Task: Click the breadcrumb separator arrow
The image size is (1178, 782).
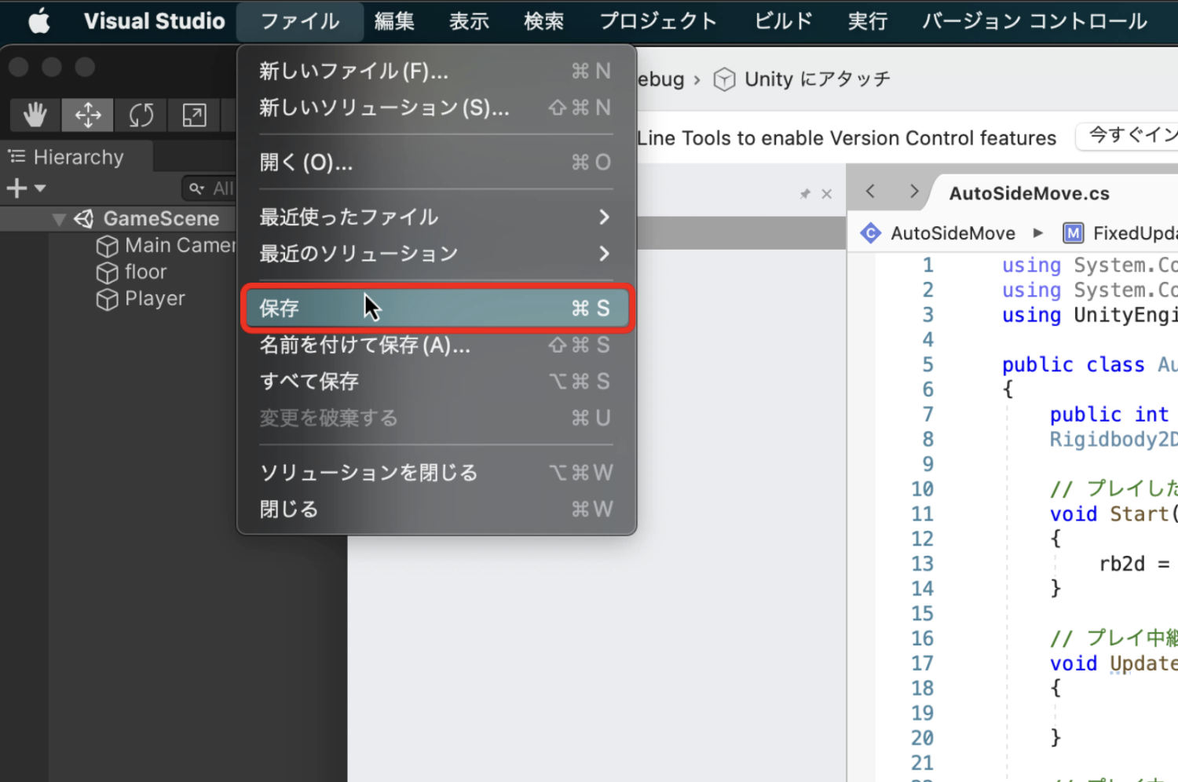Action: pos(1038,233)
